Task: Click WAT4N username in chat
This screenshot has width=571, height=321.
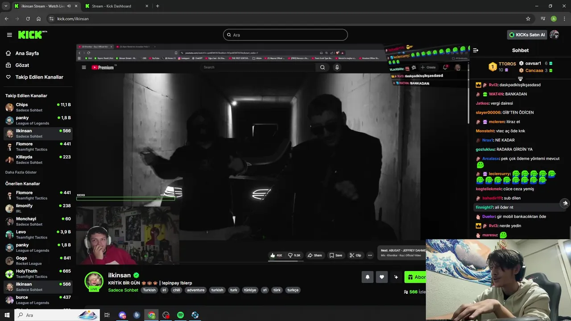Action: point(496,94)
